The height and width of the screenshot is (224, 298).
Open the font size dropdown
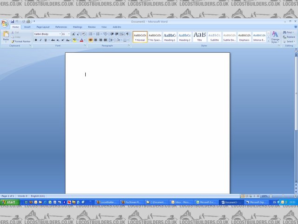coord(69,34)
